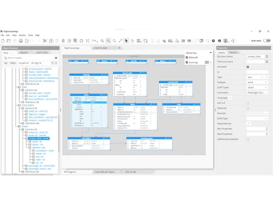Click the Comment speech bubble toolbar icon
The height and width of the screenshot is (205, 273).
201,41
